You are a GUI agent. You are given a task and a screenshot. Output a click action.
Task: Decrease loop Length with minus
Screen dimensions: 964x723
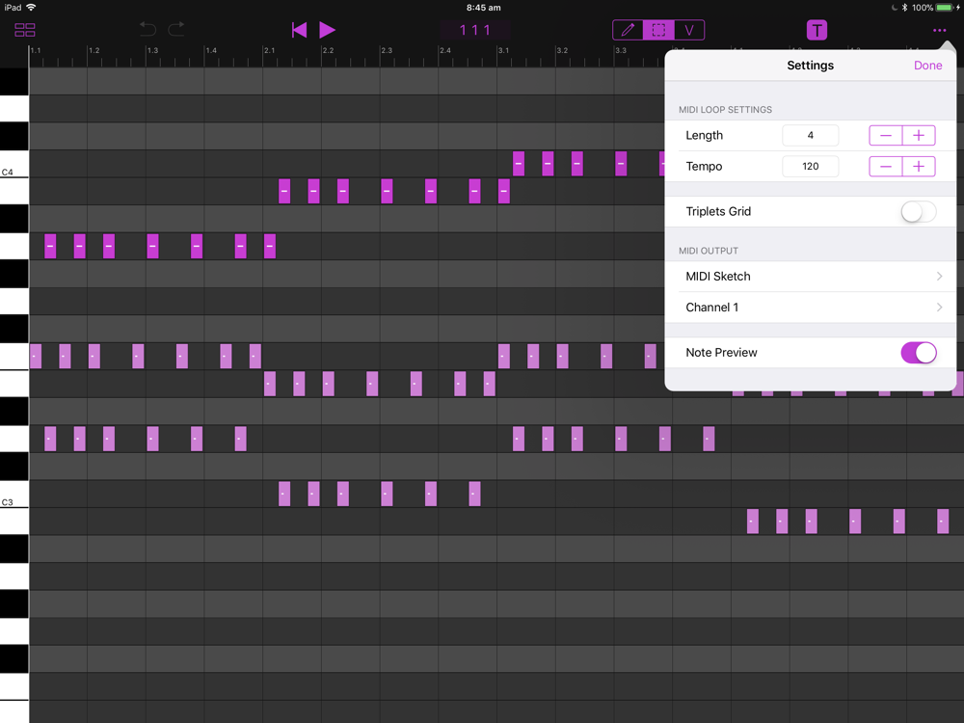pyautogui.click(x=885, y=135)
